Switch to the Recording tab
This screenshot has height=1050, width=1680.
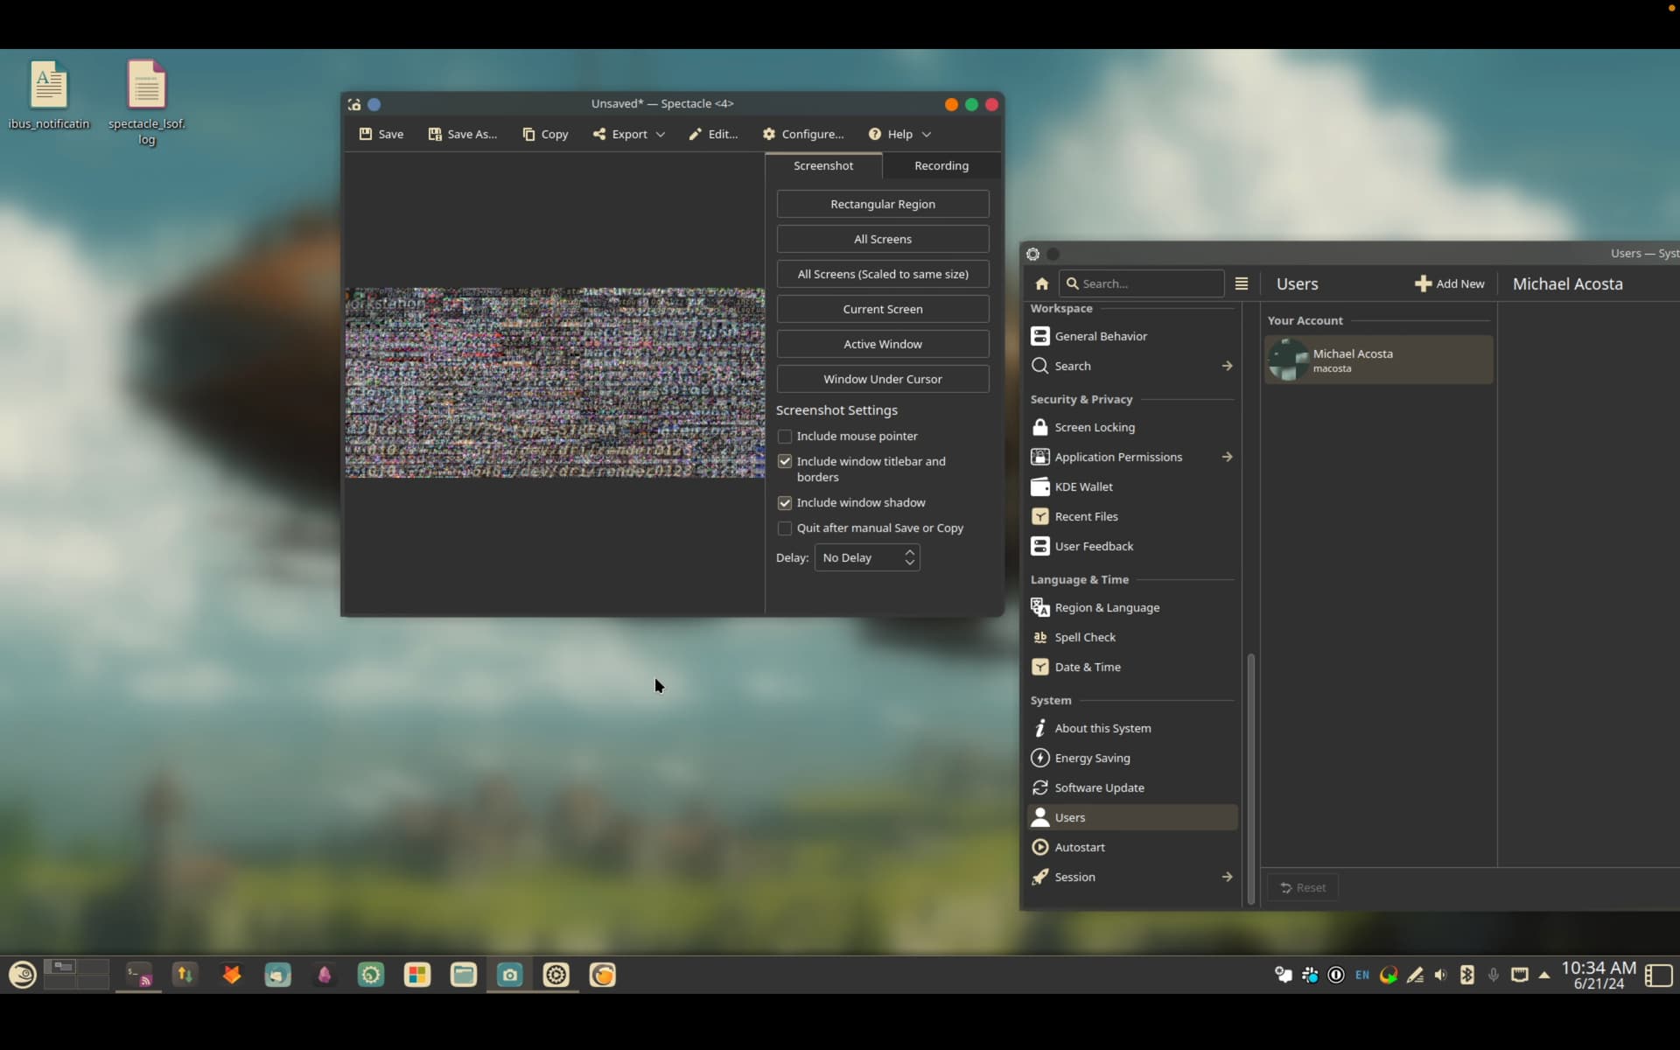941,165
